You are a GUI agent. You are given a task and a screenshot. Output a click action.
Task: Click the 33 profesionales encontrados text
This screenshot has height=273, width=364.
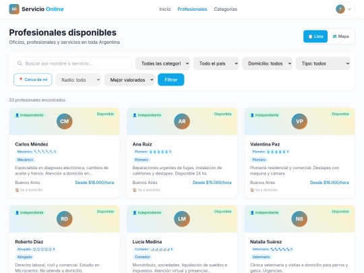coord(37,100)
